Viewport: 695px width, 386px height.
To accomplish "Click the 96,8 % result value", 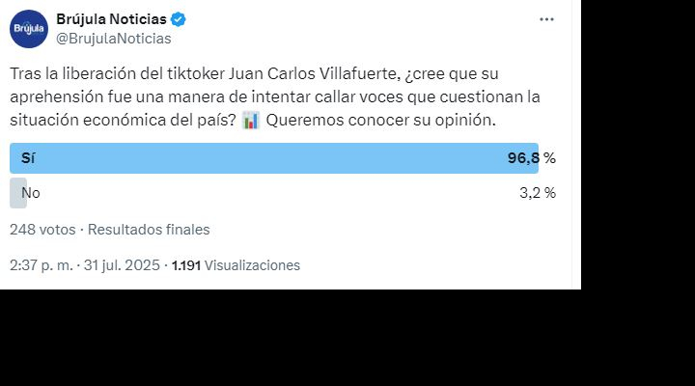I will (x=532, y=157).
